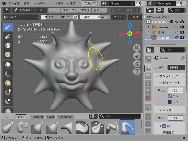Open the 編集 menu
The width and height of the screenshot is (188, 141).
tap(26, 3)
